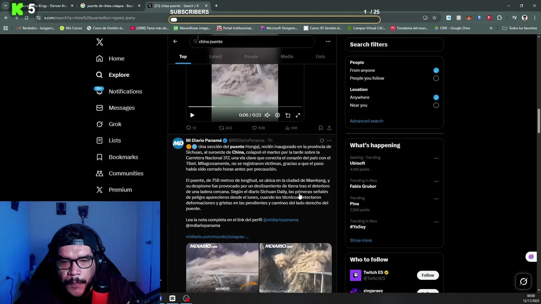This screenshot has width=541, height=304.
Task: Open the floating Grok button
Action: point(524,282)
